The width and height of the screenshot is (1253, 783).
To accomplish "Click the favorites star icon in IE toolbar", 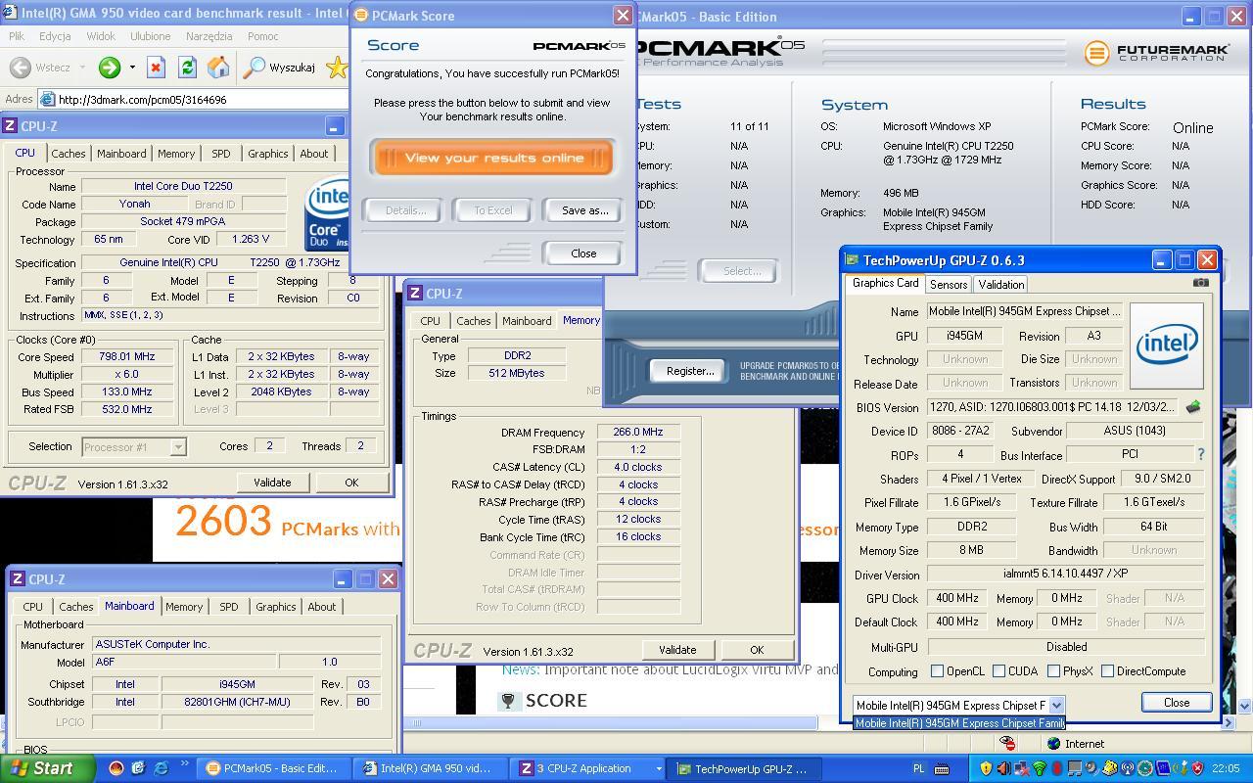I will [x=338, y=68].
